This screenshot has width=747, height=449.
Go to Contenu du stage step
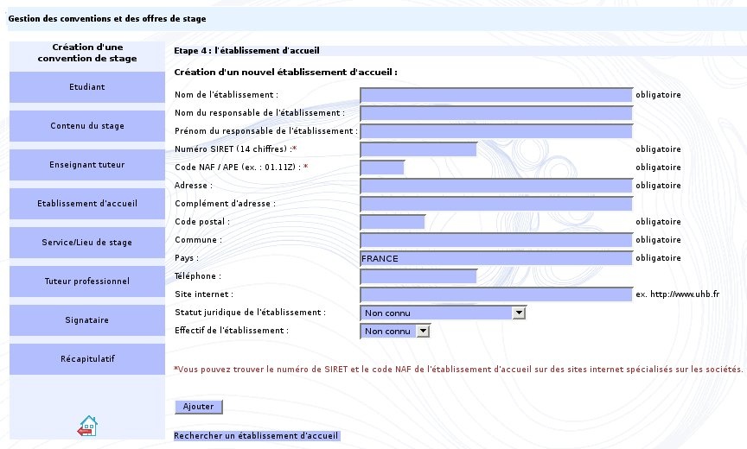pos(86,126)
